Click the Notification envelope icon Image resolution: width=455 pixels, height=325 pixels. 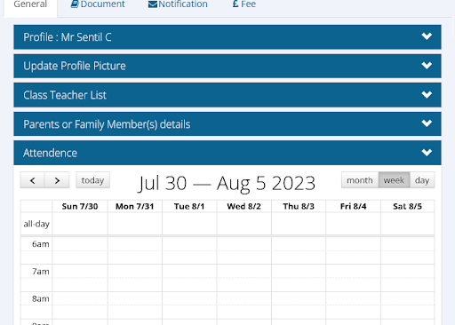[x=153, y=4]
